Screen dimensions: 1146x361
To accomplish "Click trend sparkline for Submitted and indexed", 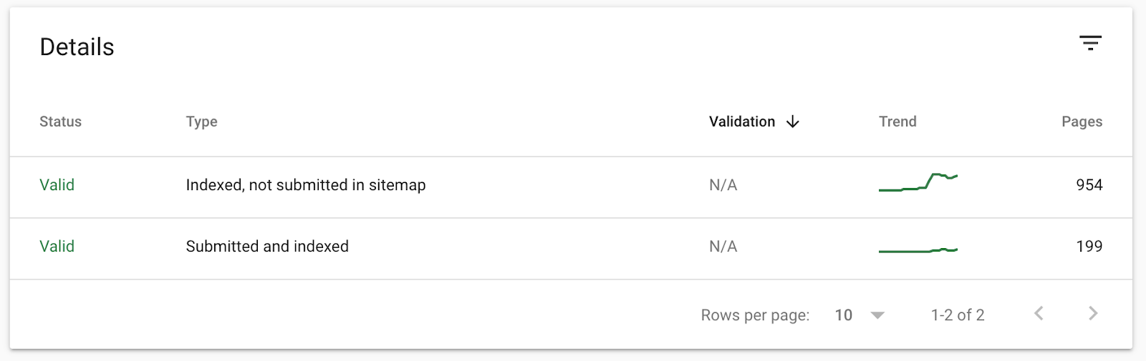I will [x=918, y=249].
